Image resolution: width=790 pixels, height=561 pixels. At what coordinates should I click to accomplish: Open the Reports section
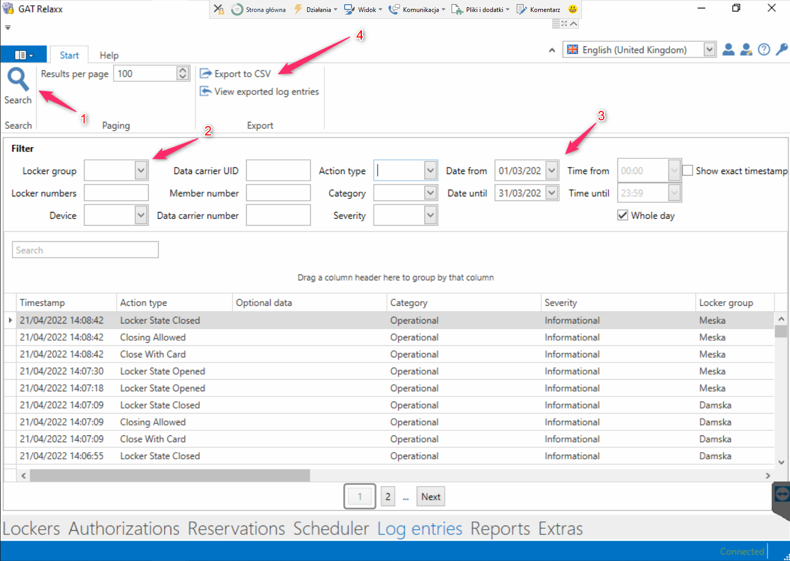[x=500, y=529]
